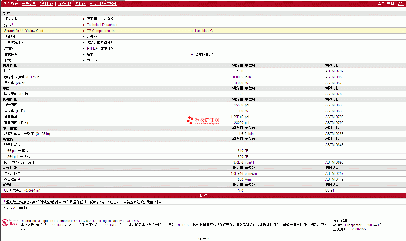Click ASTM D696 test method

pos(334,163)
